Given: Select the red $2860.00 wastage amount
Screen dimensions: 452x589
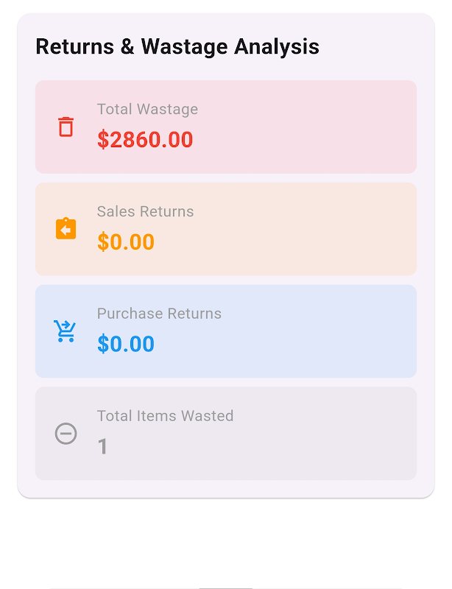Looking at the screenshot, I should [145, 140].
